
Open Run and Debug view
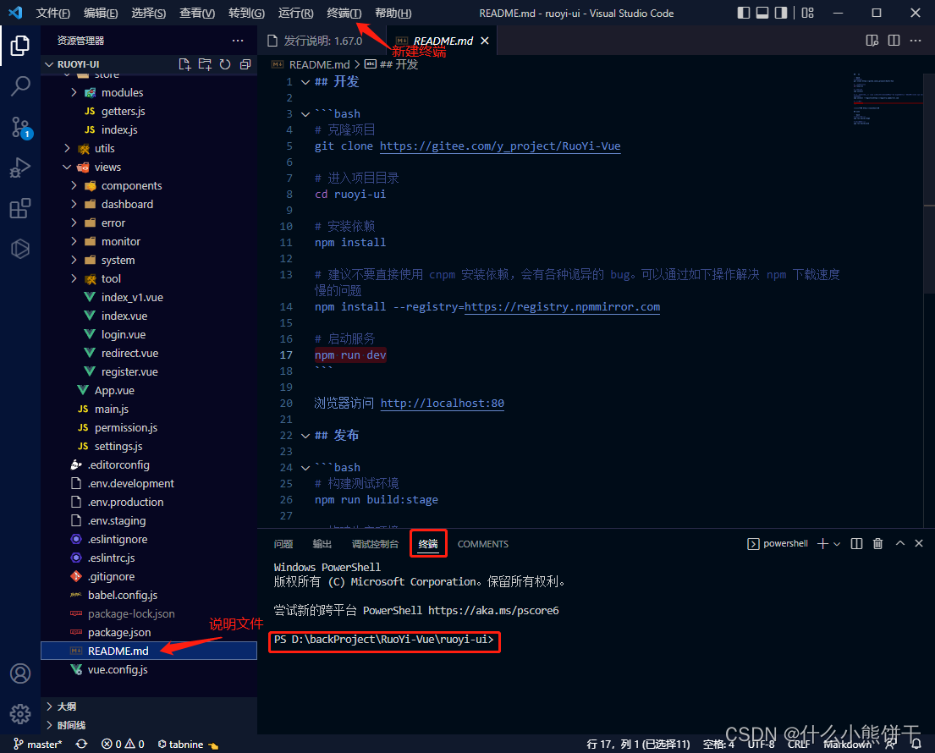19,168
